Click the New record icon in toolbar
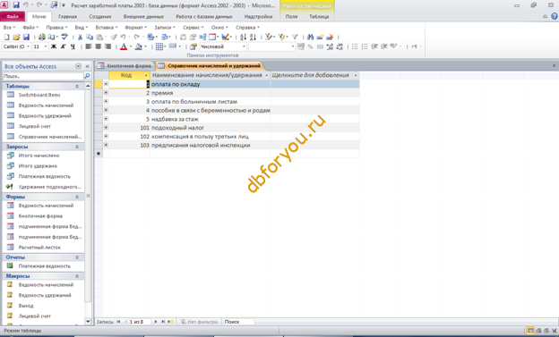Screen dimensions: 559x337 click(320, 37)
